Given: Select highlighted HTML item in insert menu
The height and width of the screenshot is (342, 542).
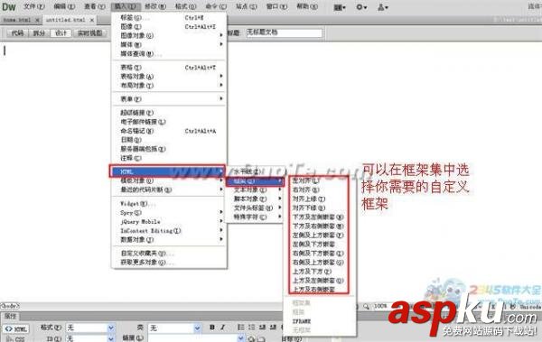Looking at the screenshot, I should click(x=167, y=171).
